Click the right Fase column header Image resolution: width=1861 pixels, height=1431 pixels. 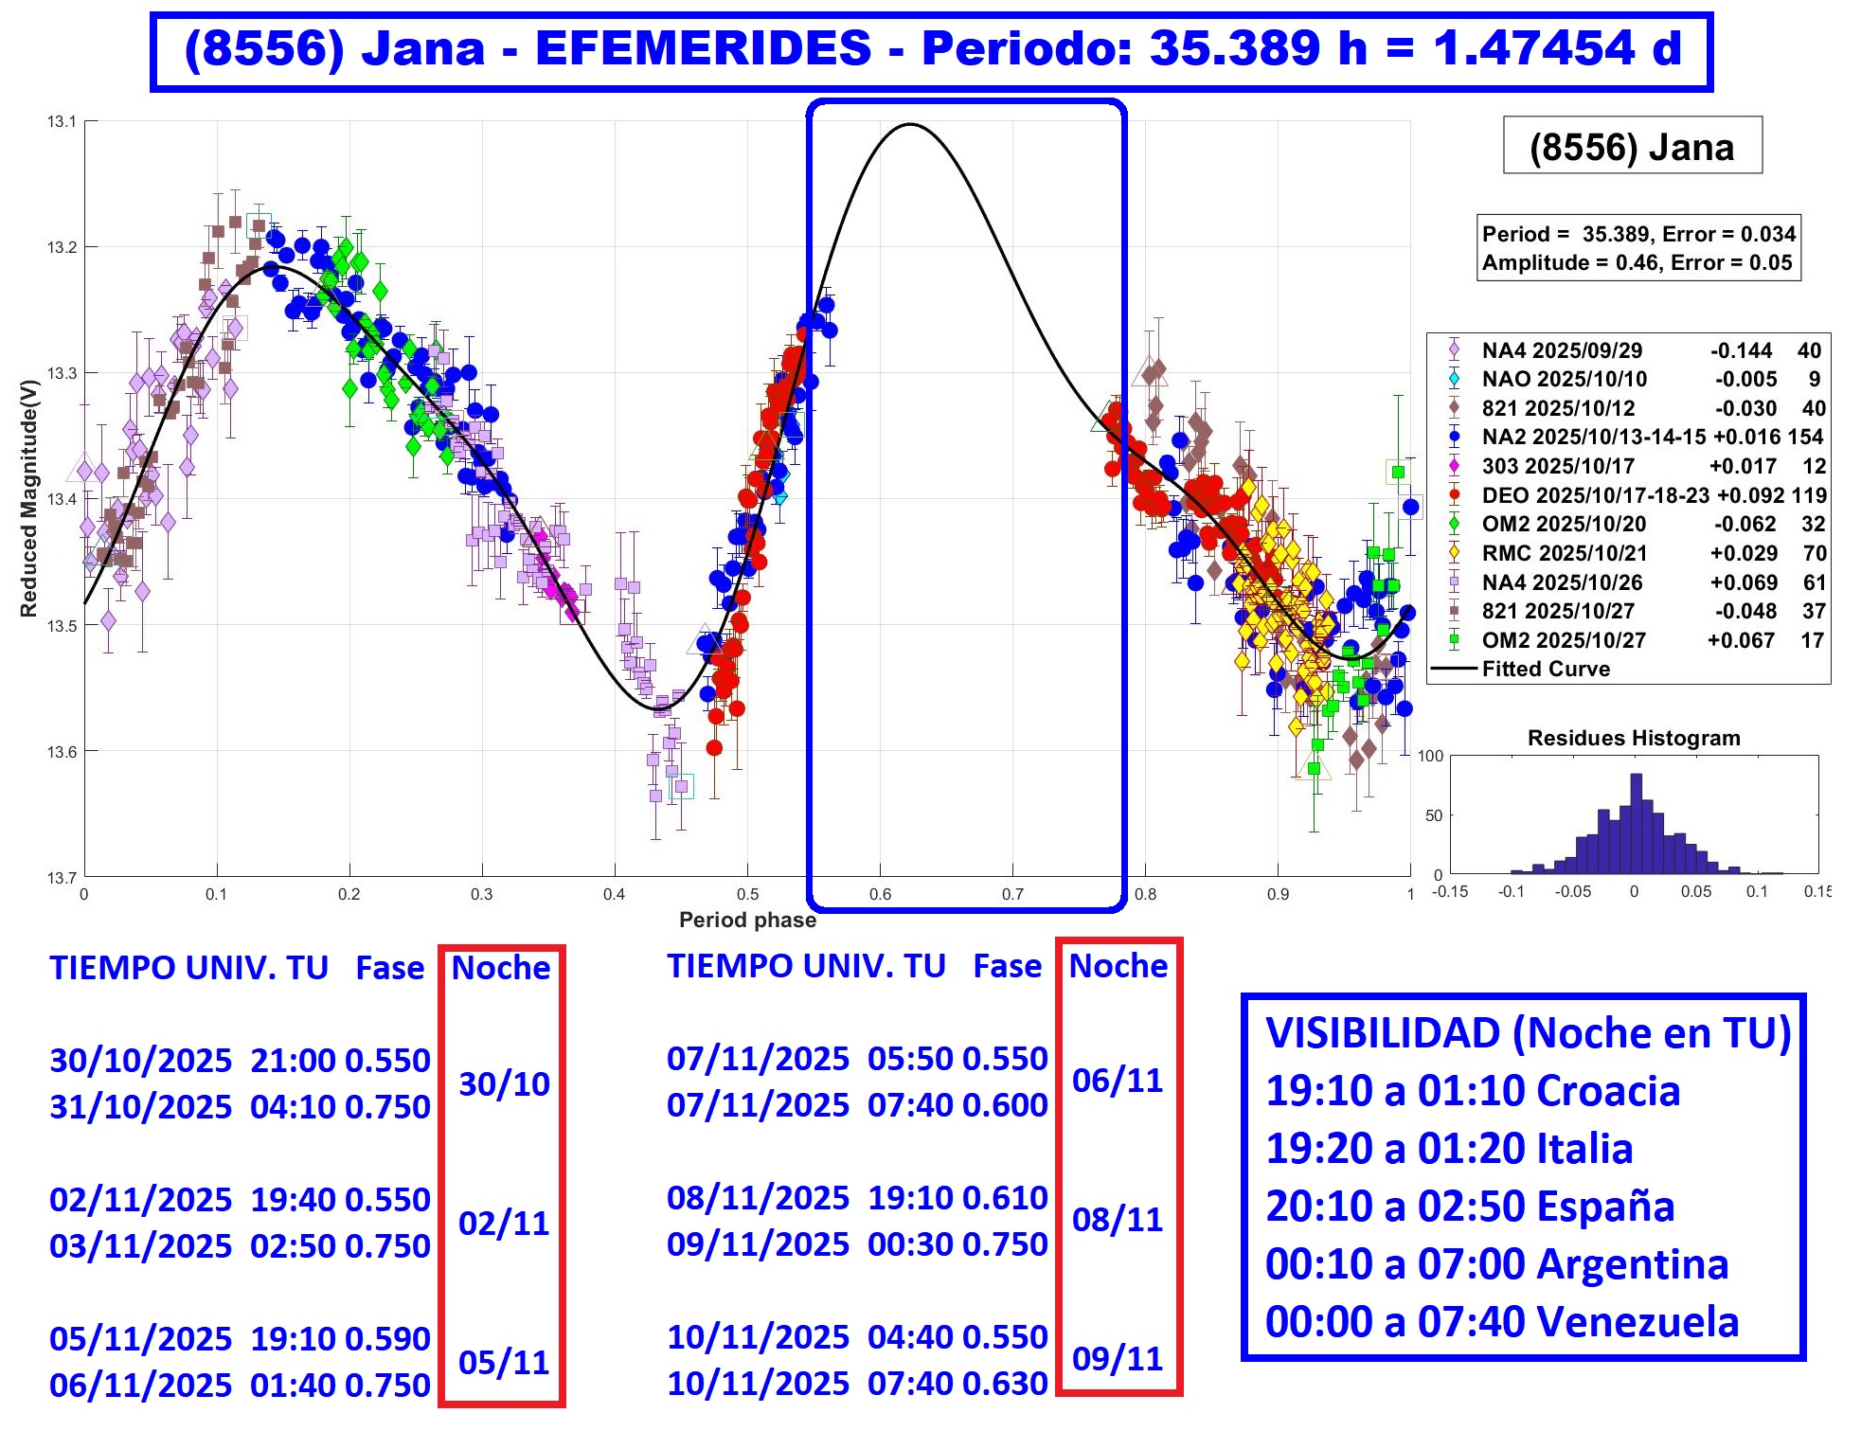[x=1007, y=966]
